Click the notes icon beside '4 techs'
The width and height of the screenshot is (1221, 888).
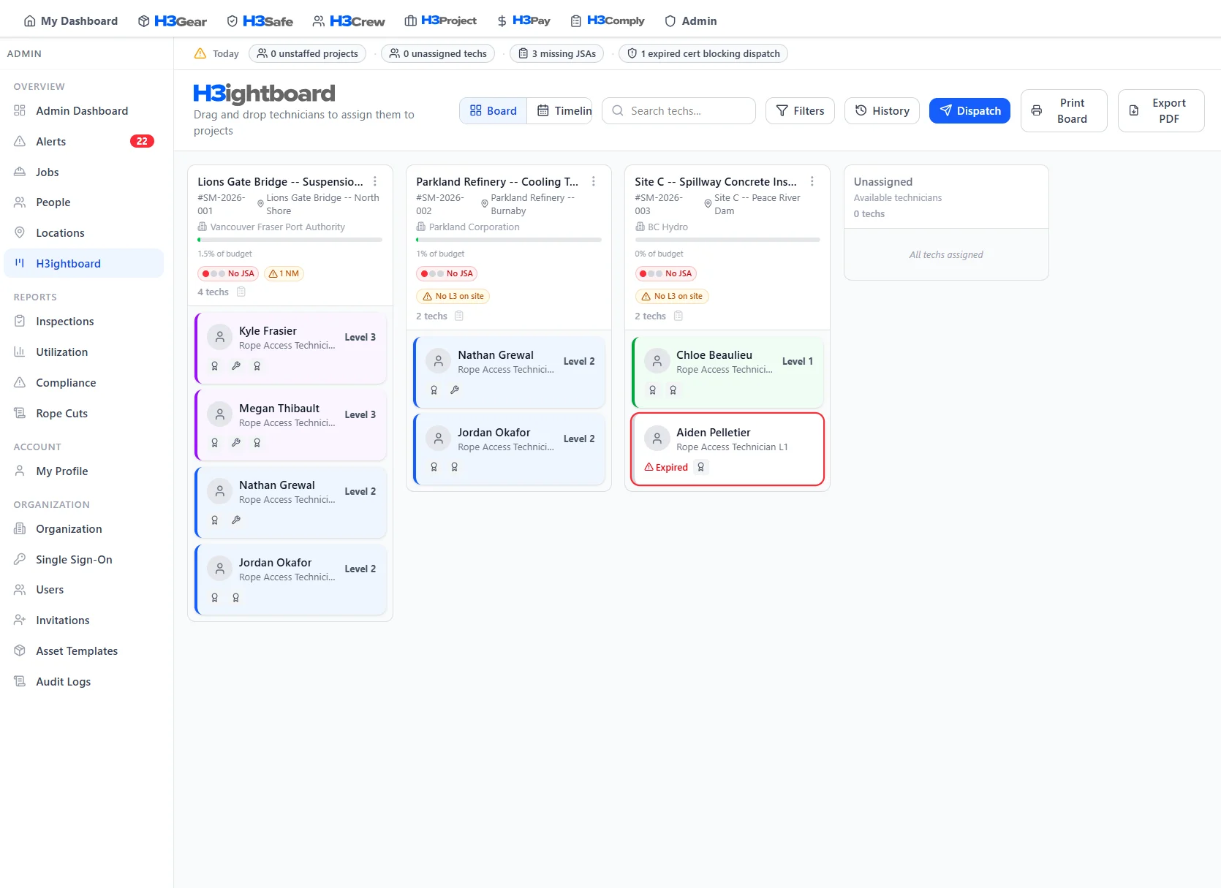[x=241, y=292]
